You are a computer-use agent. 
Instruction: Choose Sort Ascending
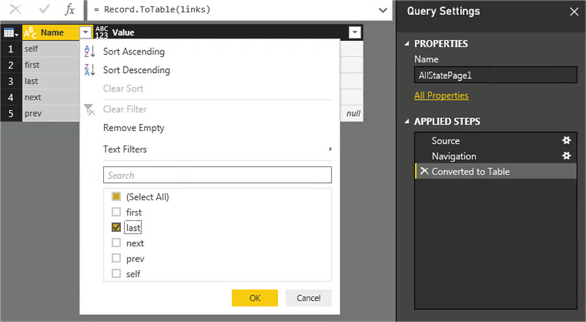point(133,51)
